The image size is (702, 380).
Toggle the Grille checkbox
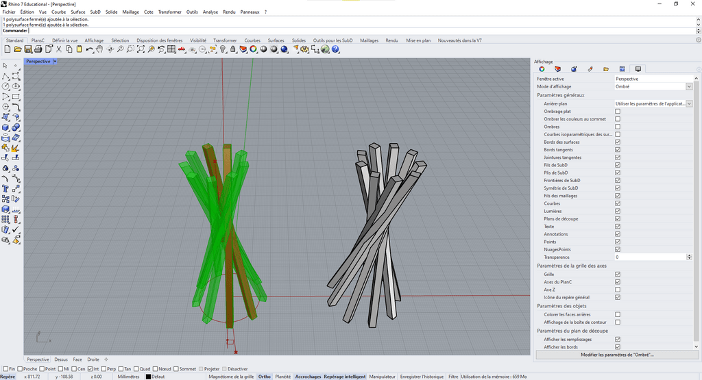[618, 274]
